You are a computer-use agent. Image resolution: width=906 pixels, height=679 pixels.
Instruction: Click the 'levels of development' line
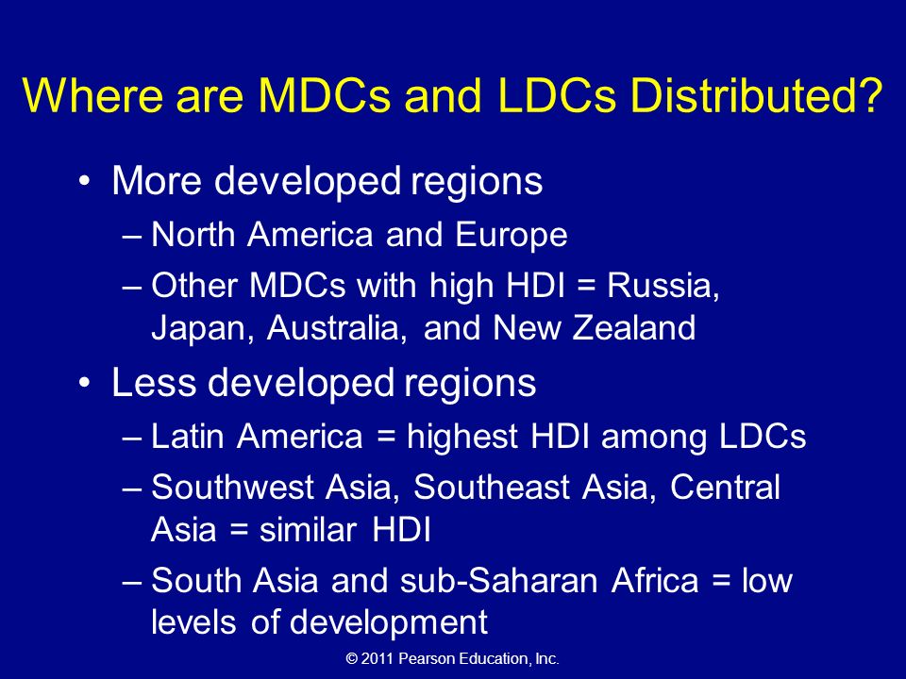pyautogui.click(x=320, y=622)
